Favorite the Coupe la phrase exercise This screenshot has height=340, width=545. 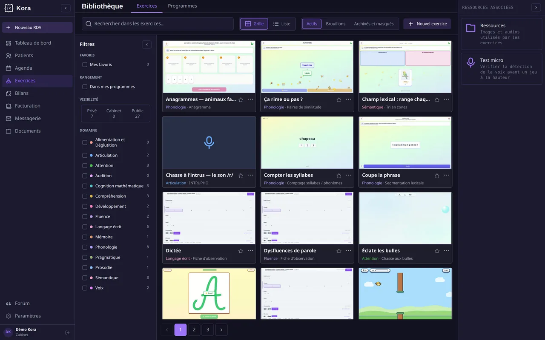click(437, 175)
